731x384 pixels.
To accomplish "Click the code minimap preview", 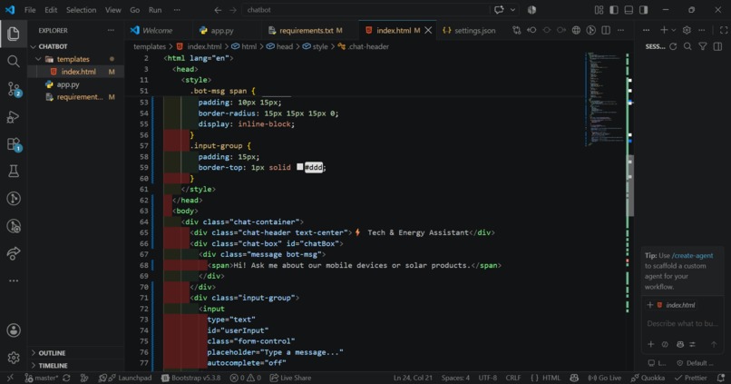I will tap(605, 99).
